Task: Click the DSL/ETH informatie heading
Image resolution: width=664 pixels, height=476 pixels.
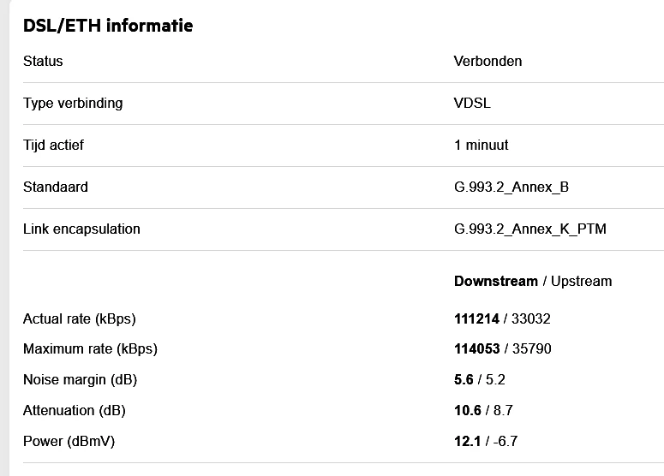Action: 108,26
